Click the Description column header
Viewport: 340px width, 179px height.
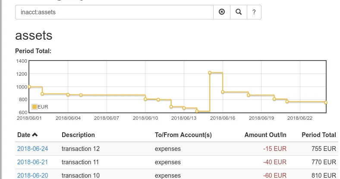pyautogui.click(x=78, y=135)
